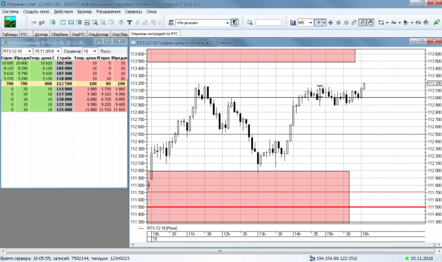Click the green connection status indicator
The image size is (442, 262).
click(407, 258)
